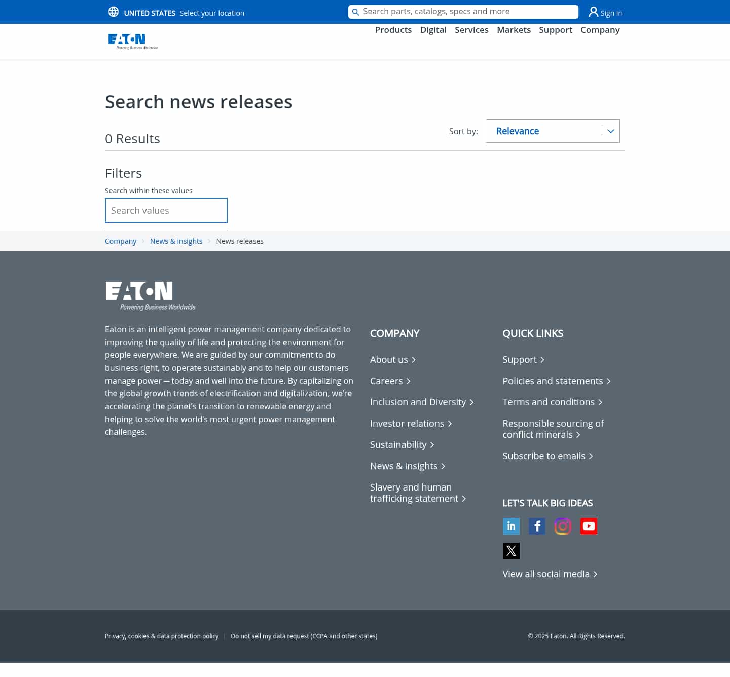Expand the Products navigation menu
Screen dimensions: 730x677
point(393,30)
